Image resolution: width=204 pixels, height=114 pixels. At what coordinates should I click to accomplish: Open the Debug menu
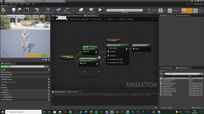click(21, 4)
